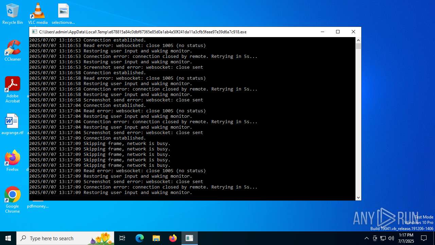Open VLC media player shortcut
The height and width of the screenshot is (245, 435).
(38, 14)
